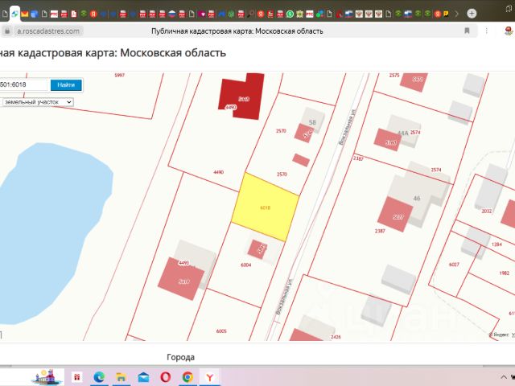Launch the Mail app from the taskbar
515x386 pixels.
143,376
